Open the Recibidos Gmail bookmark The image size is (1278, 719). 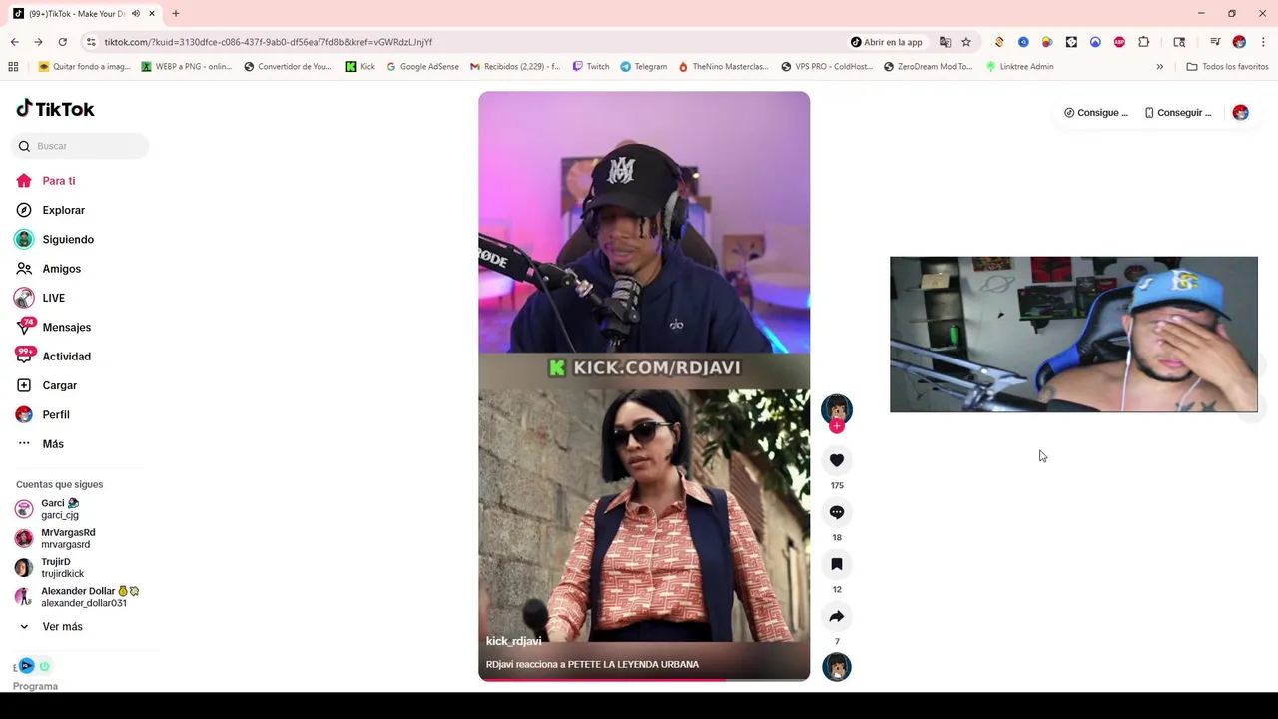[x=515, y=67]
